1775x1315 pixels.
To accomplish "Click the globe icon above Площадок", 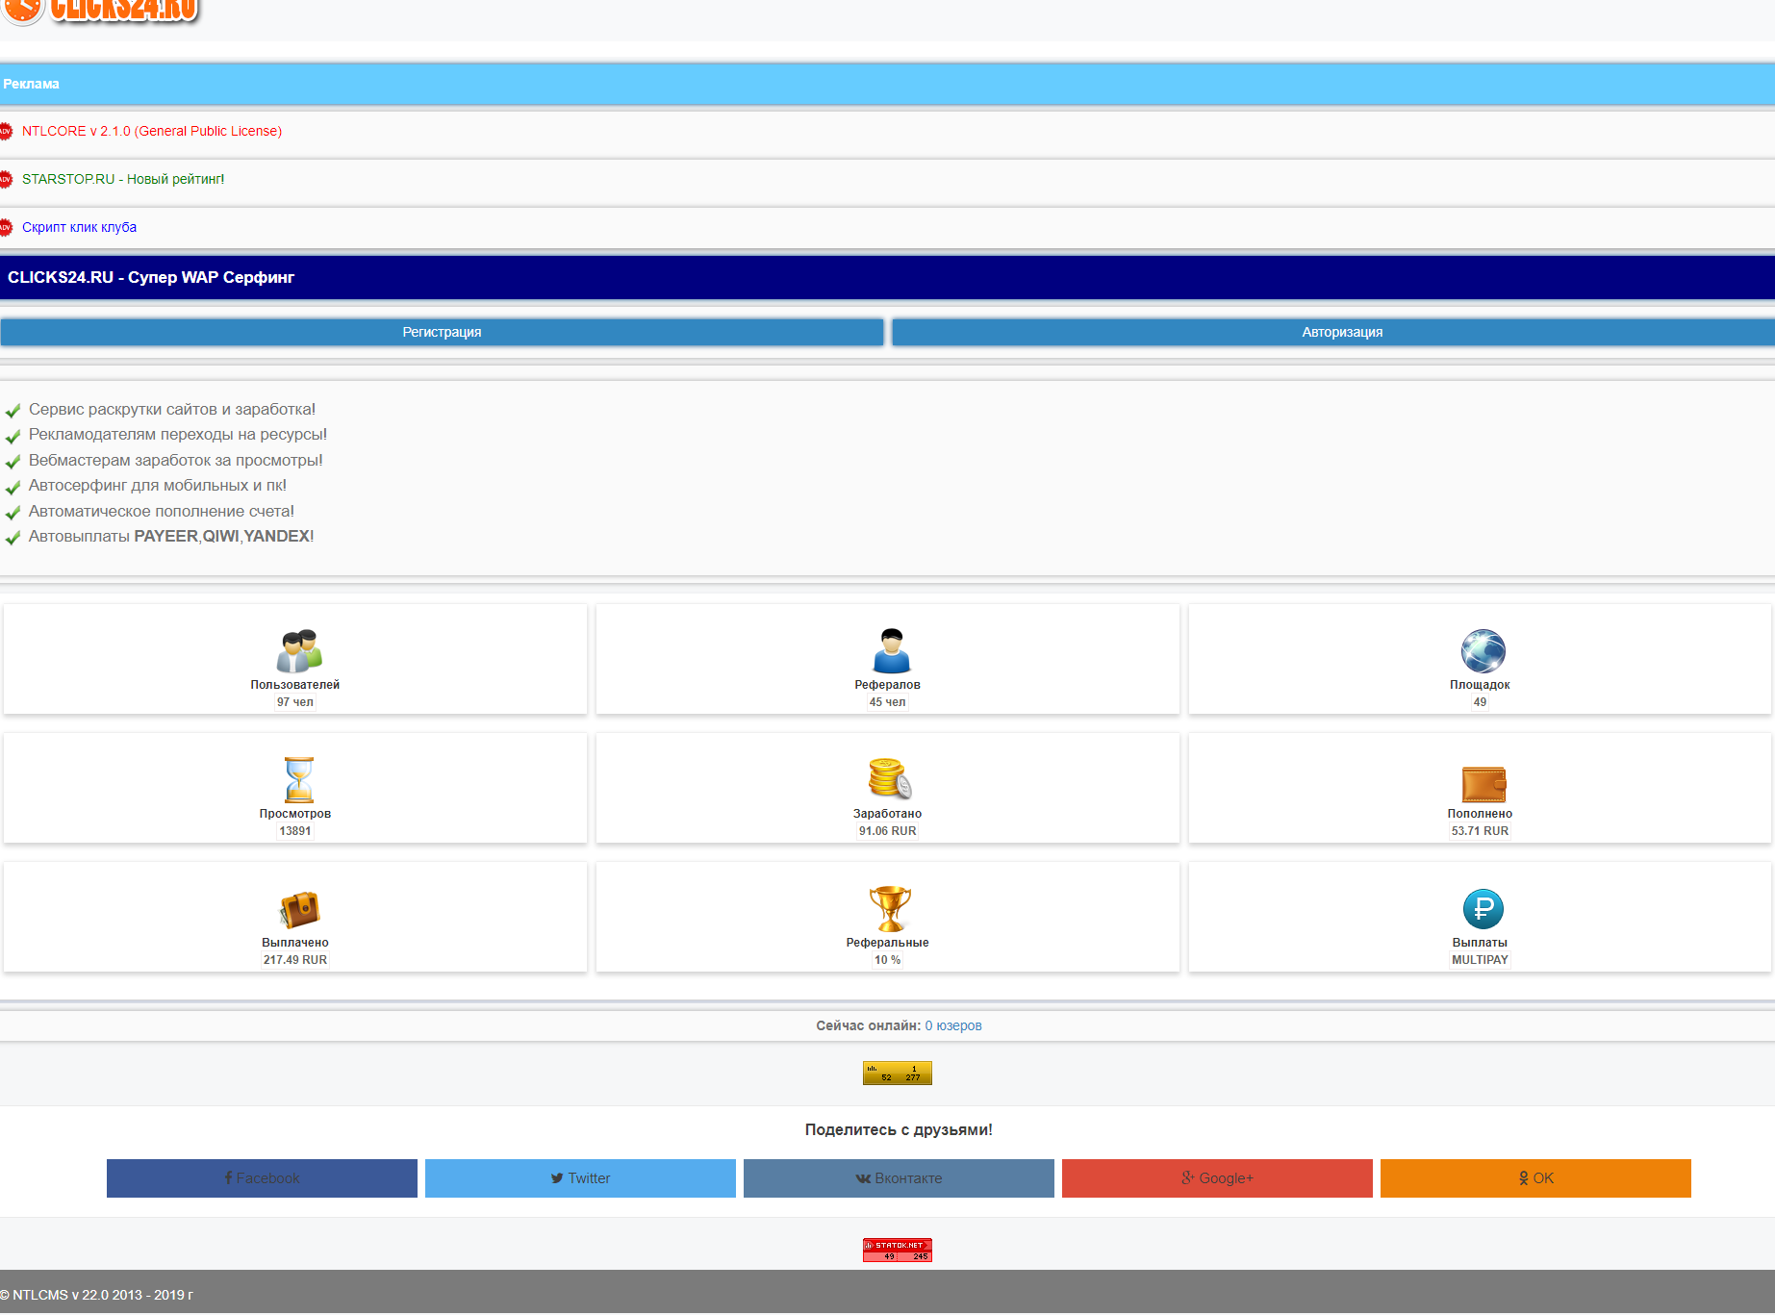I will tap(1483, 651).
